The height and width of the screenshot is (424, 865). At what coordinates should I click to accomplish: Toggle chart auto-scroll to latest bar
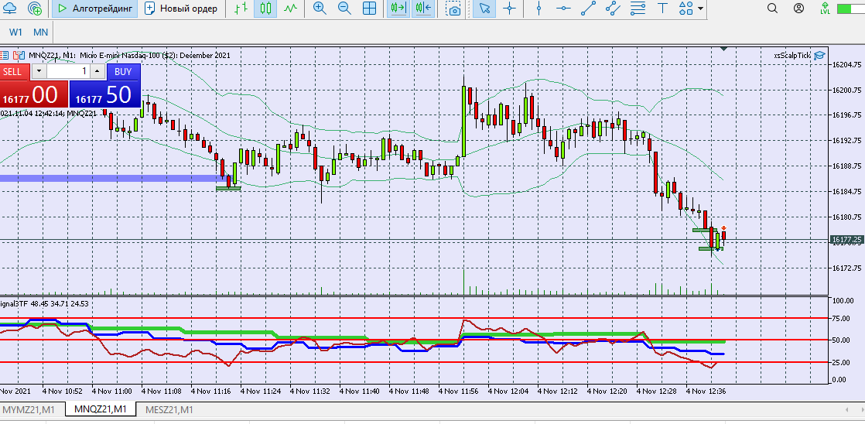(398, 9)
